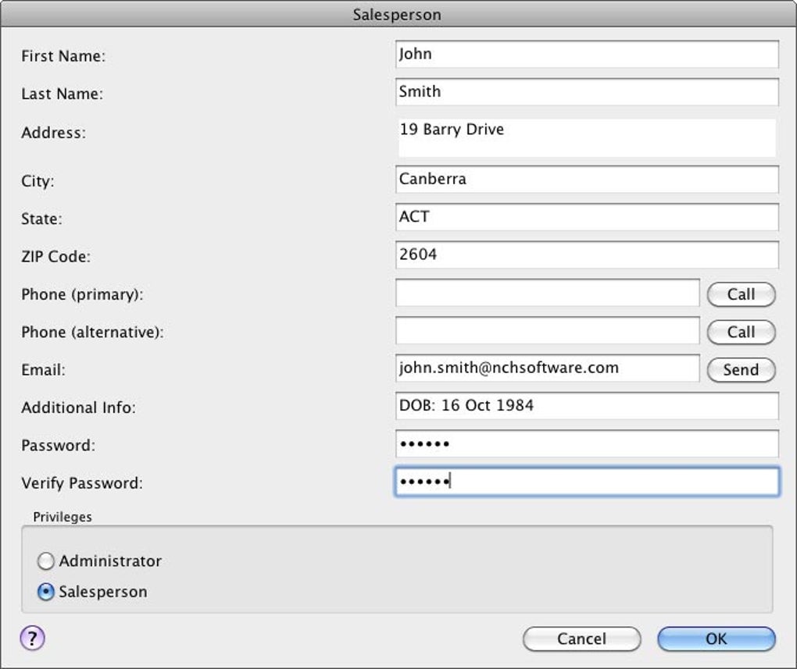The height and width of the screenshot is (669, 797).
Task: Send email to john.smith@nchsoftware.com
Action: point(741,370)
